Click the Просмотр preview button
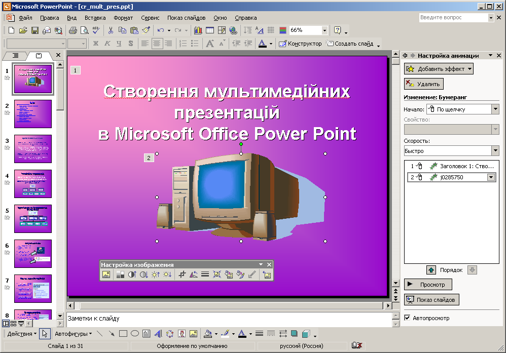The width and height of the screenshot is (506, 353). tap(428, 284)
